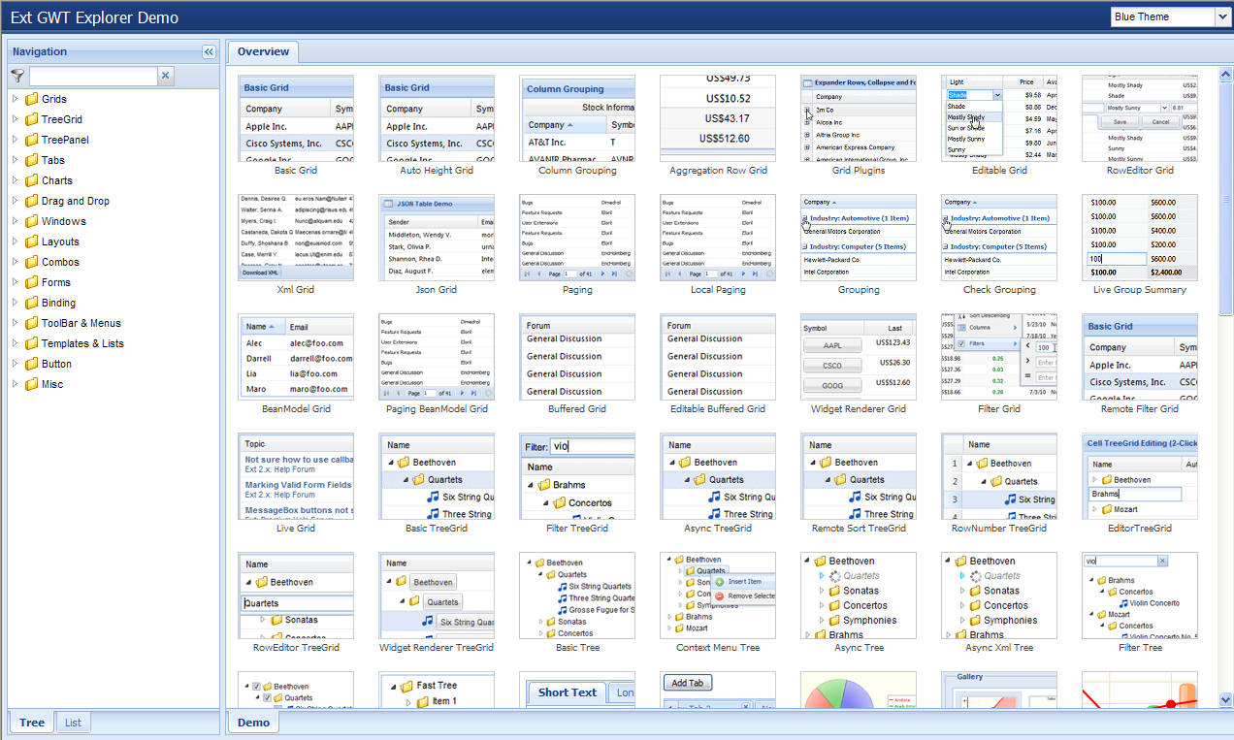Open the RowEditor Grid demo
This screenshot has height=740, width=1234.
pyautogui.click(x=1140, y=118)
